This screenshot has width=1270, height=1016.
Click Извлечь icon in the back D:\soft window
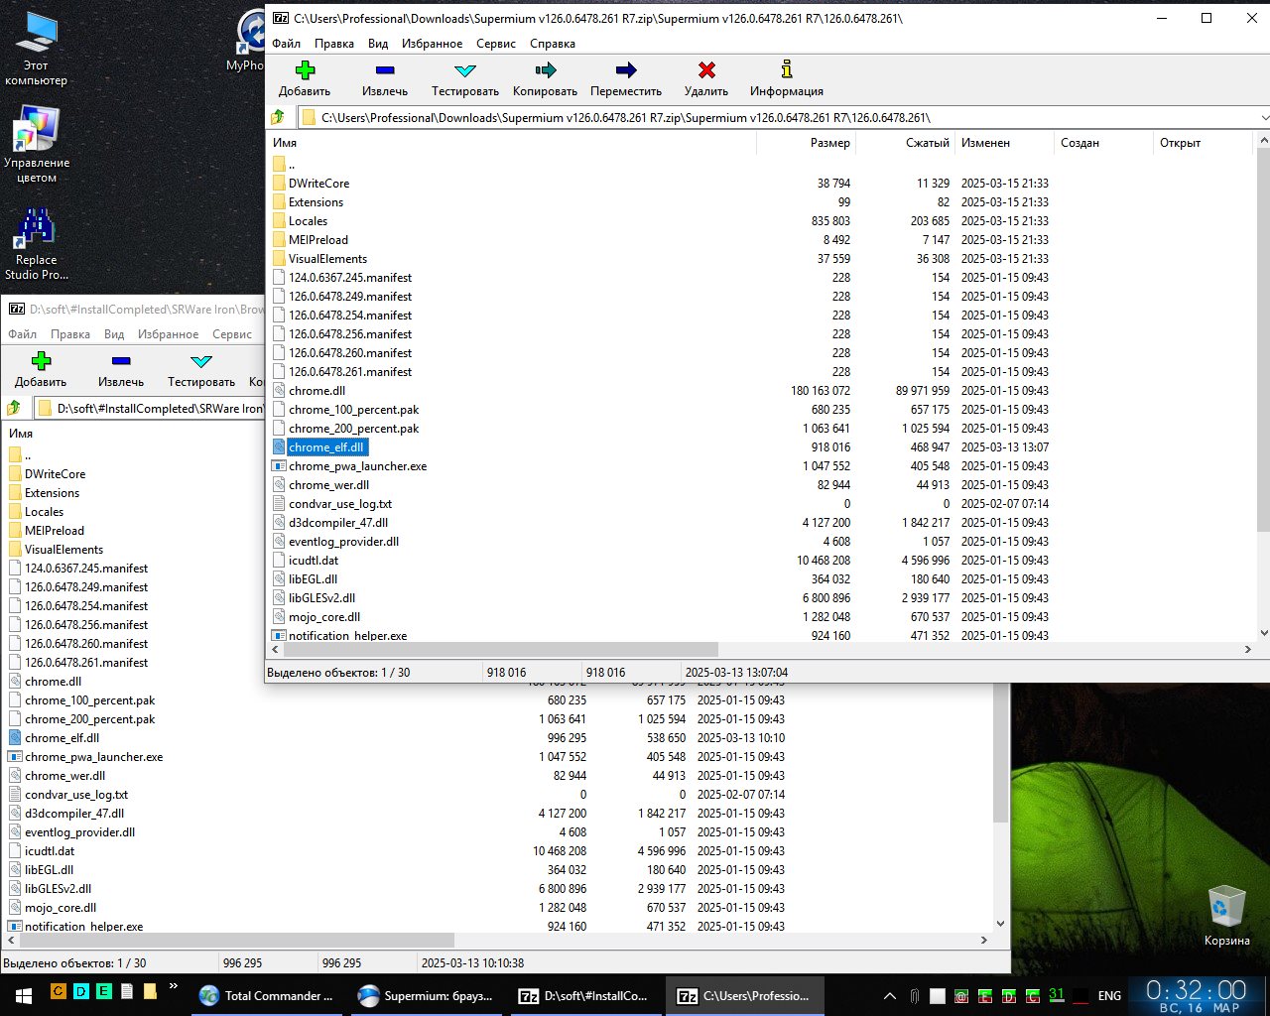(x=121, y=361)
